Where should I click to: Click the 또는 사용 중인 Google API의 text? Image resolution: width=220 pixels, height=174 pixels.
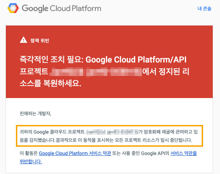141,153
